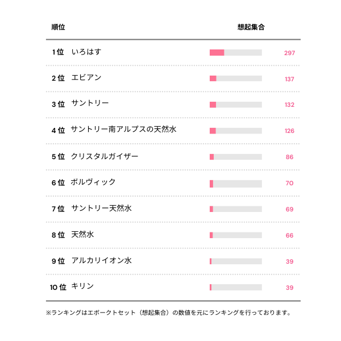
Task: Select the ボルヴィック row label
Action: pyautogui.click(x=93, y=182)
